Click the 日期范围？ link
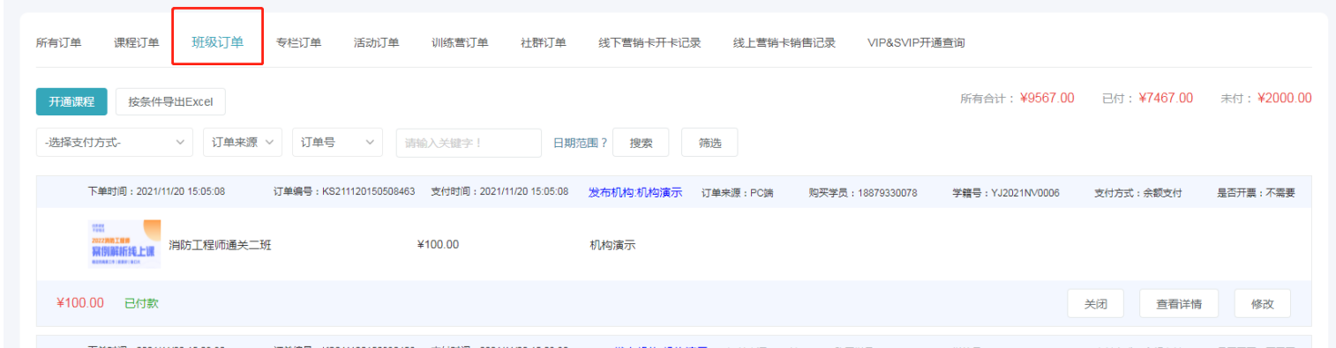This screenshot has height=348, width=1336. 580,142
